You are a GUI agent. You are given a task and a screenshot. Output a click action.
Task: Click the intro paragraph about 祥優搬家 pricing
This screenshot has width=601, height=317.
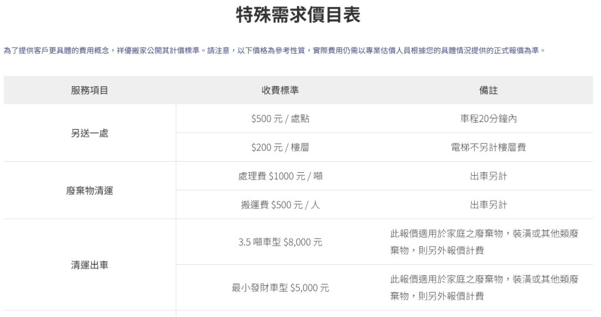click(x=275, y=50)
